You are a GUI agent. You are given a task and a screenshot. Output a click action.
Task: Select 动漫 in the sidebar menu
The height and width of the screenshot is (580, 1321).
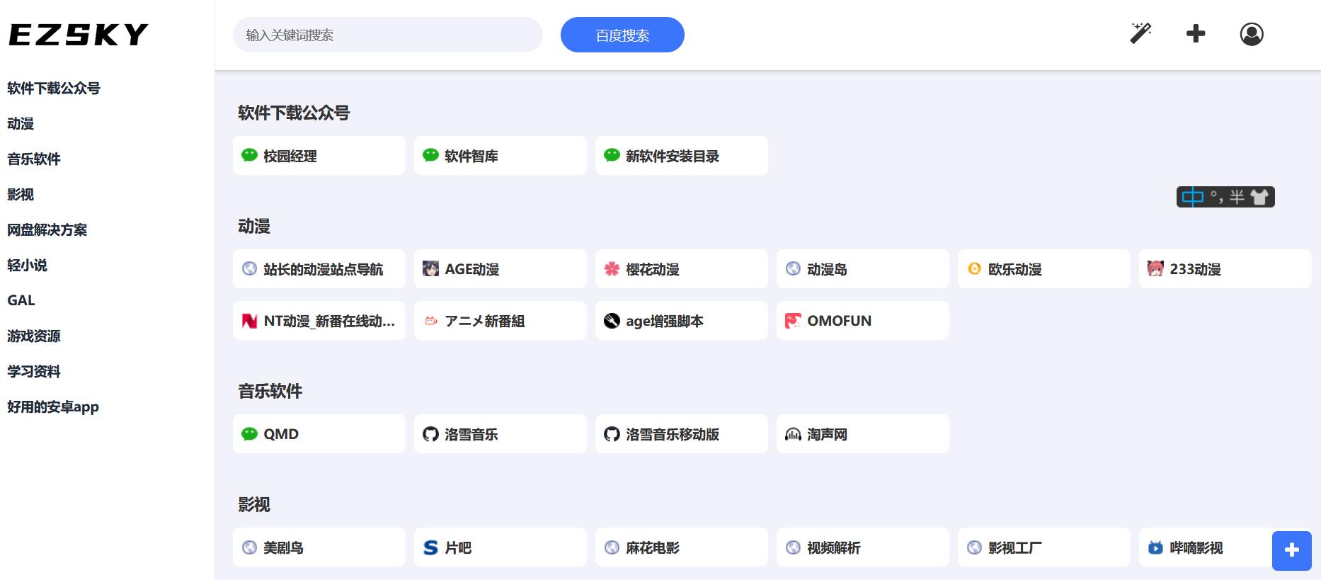click(21, 124)
